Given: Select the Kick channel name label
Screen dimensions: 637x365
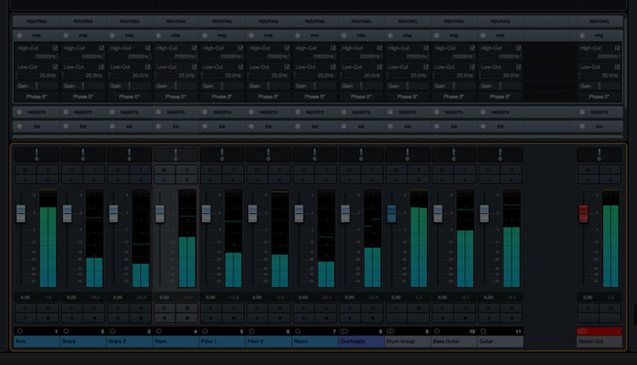Looking at the screenshot, I should pos(37,341).
